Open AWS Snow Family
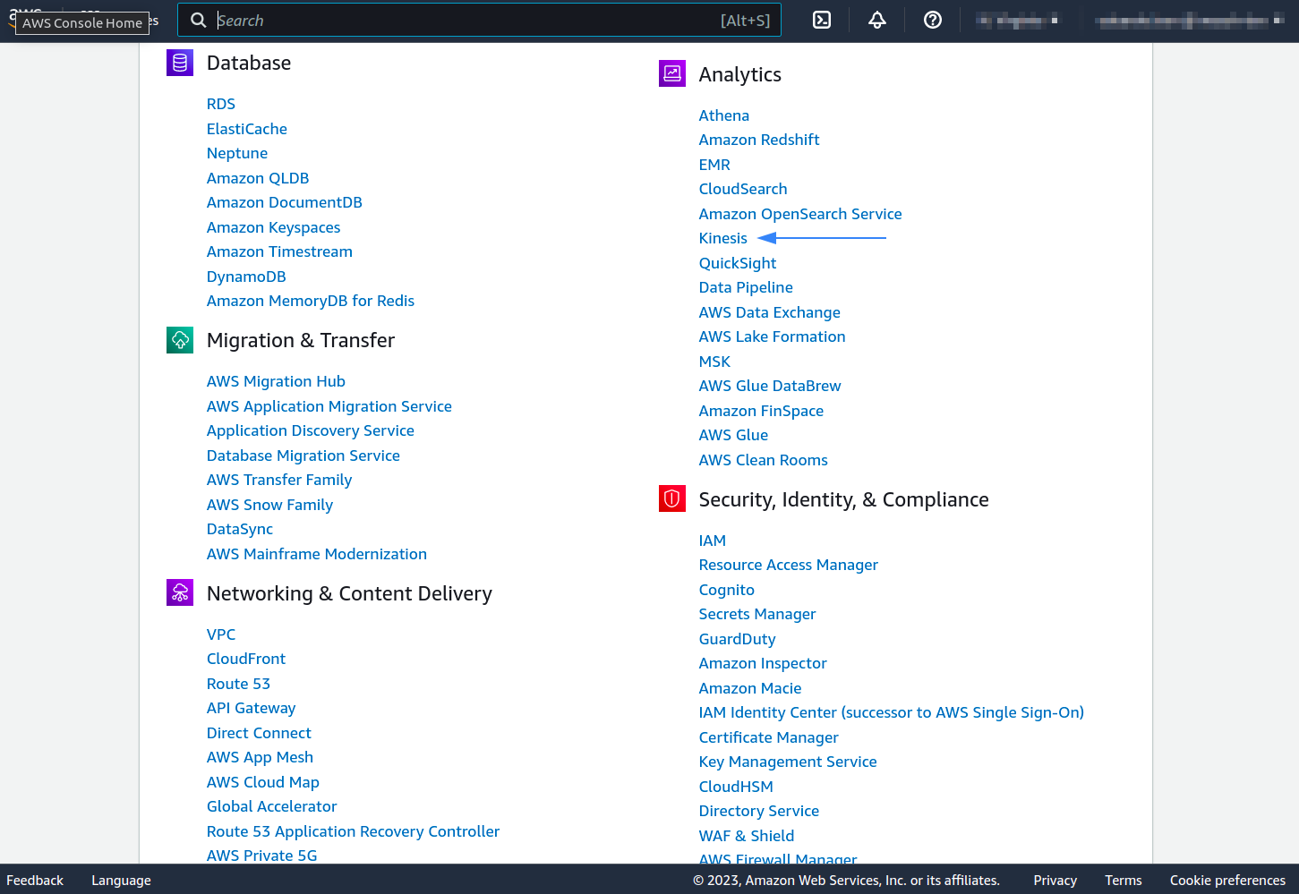The height and width of the screenshot is (894, 1299). [x=269, y=505]
